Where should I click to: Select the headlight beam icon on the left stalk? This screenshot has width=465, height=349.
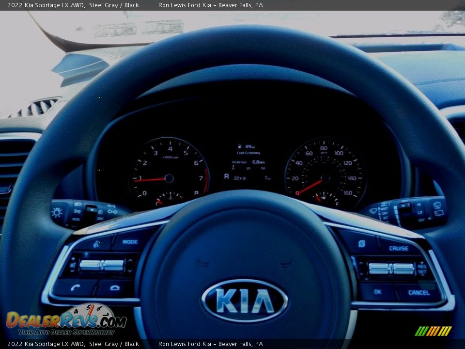[x=77, y=204]
